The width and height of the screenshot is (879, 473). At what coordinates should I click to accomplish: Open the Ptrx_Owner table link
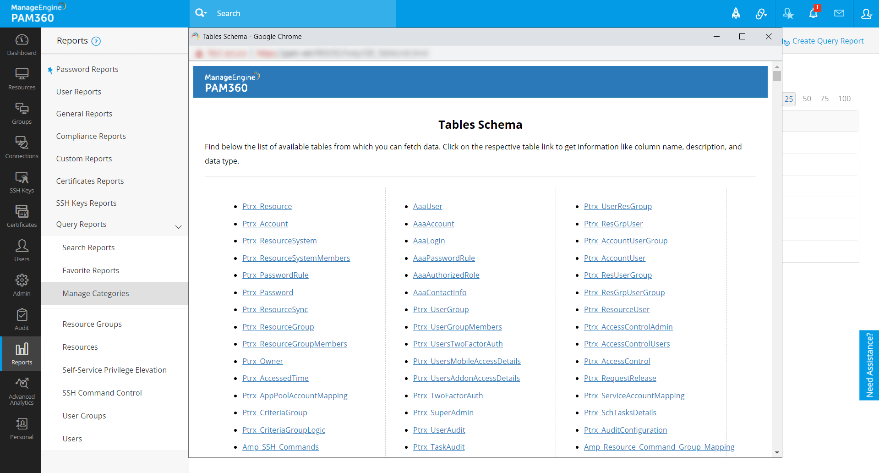tap(262, 361)
